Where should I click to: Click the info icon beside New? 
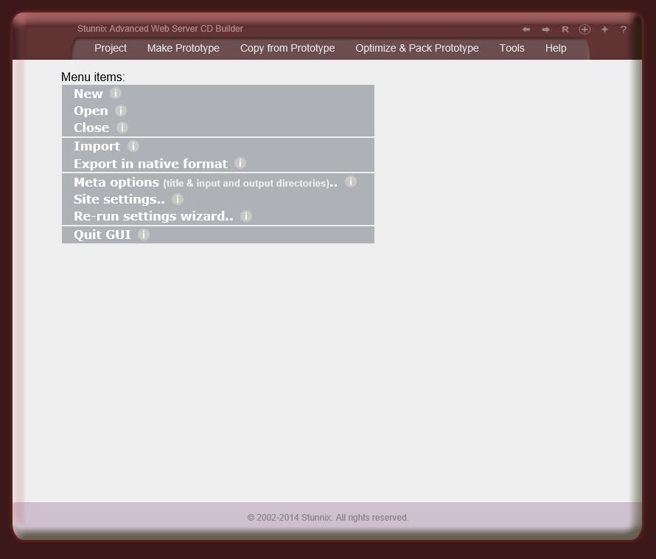(x=115, y=94)
